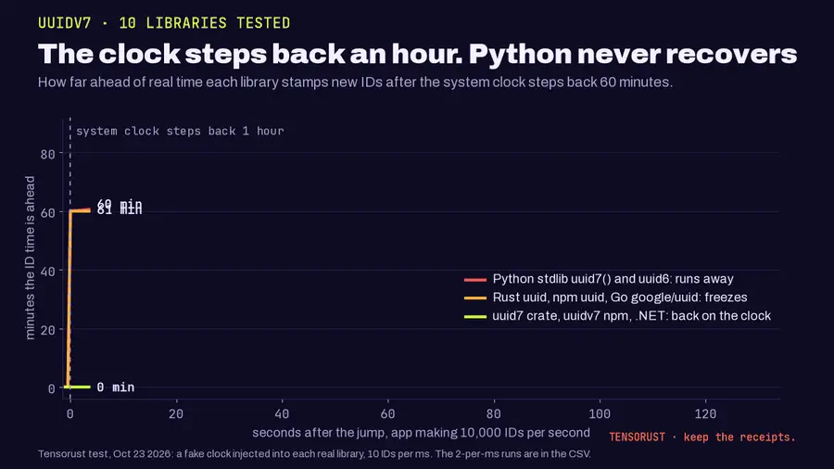This screenshot has height=469, width=834.
Task: Click y-axis tick label '60'
Action: point(47,212)
